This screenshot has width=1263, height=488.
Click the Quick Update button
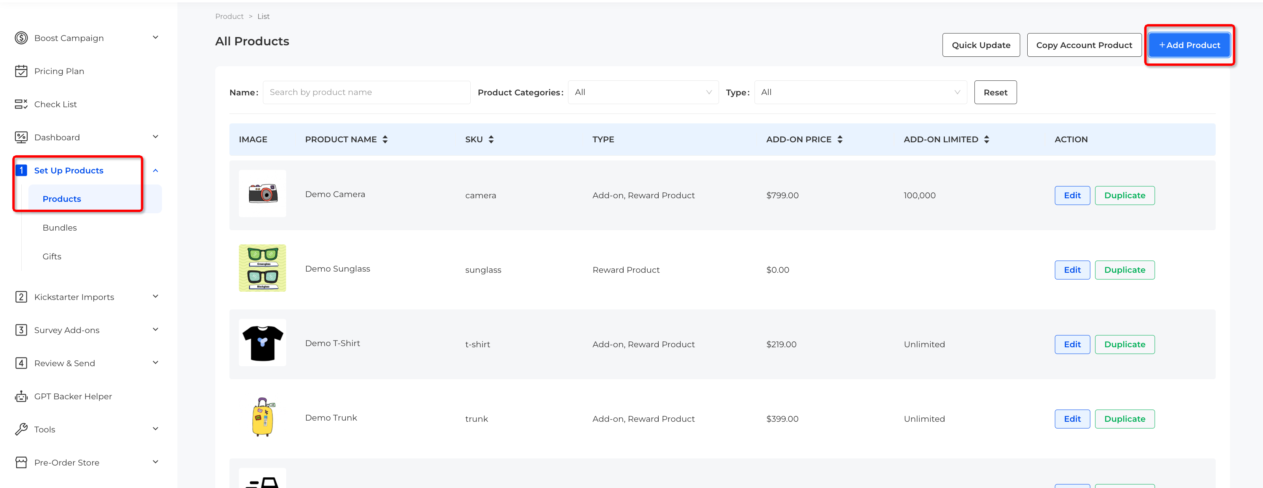(x=981, y=45)
